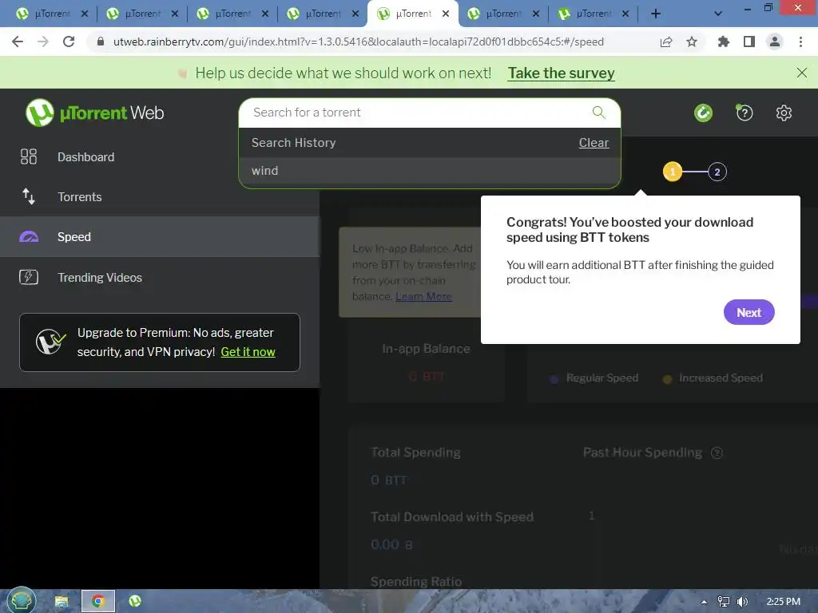Click the taskbar clock 2:25 PM
This screenshot has width=818, height=613.
click(x=783, y=602)
